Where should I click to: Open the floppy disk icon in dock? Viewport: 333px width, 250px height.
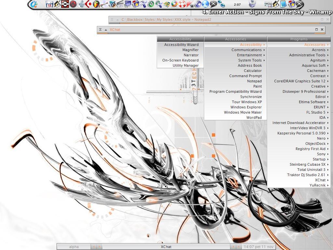click(49, 4)
